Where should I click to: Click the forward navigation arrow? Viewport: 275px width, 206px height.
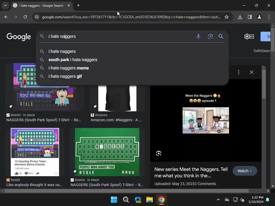tap(15, 17)
